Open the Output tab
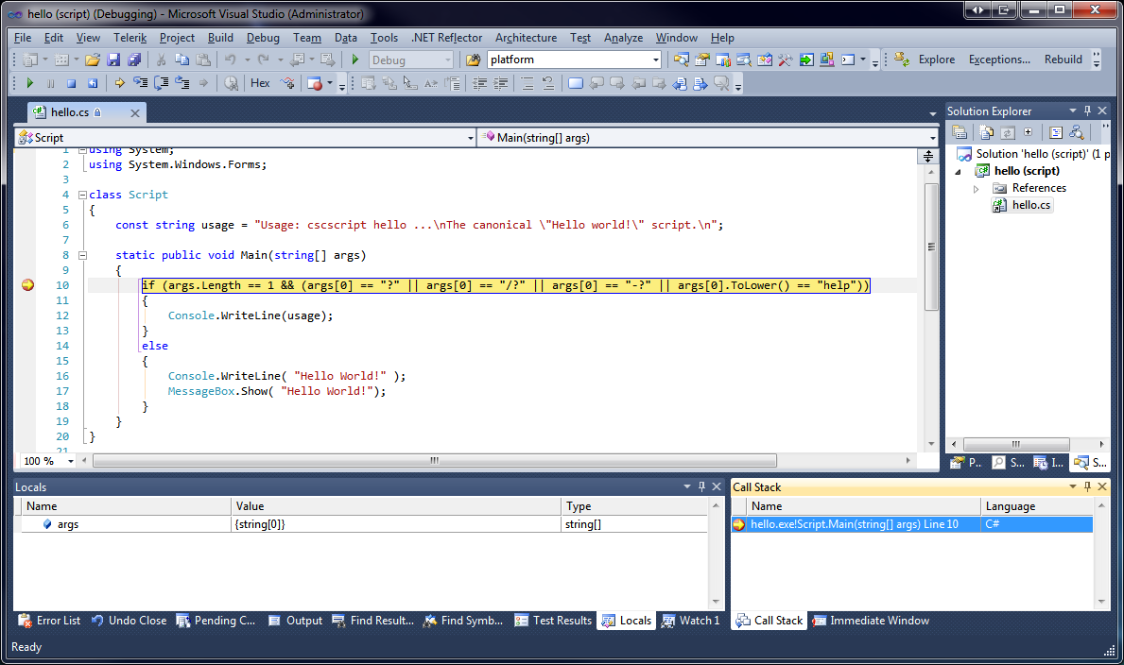 [295, 621]
